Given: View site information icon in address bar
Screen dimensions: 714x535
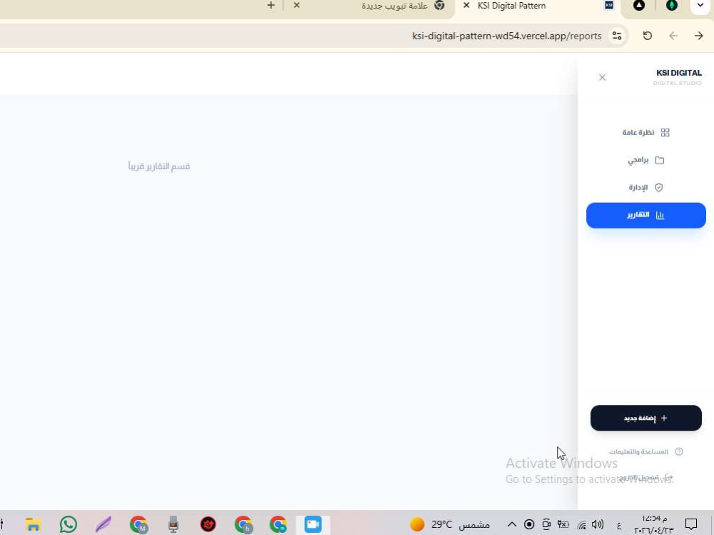Looking at the screenshot, I should pyautogui.click(x=617, y=36).
